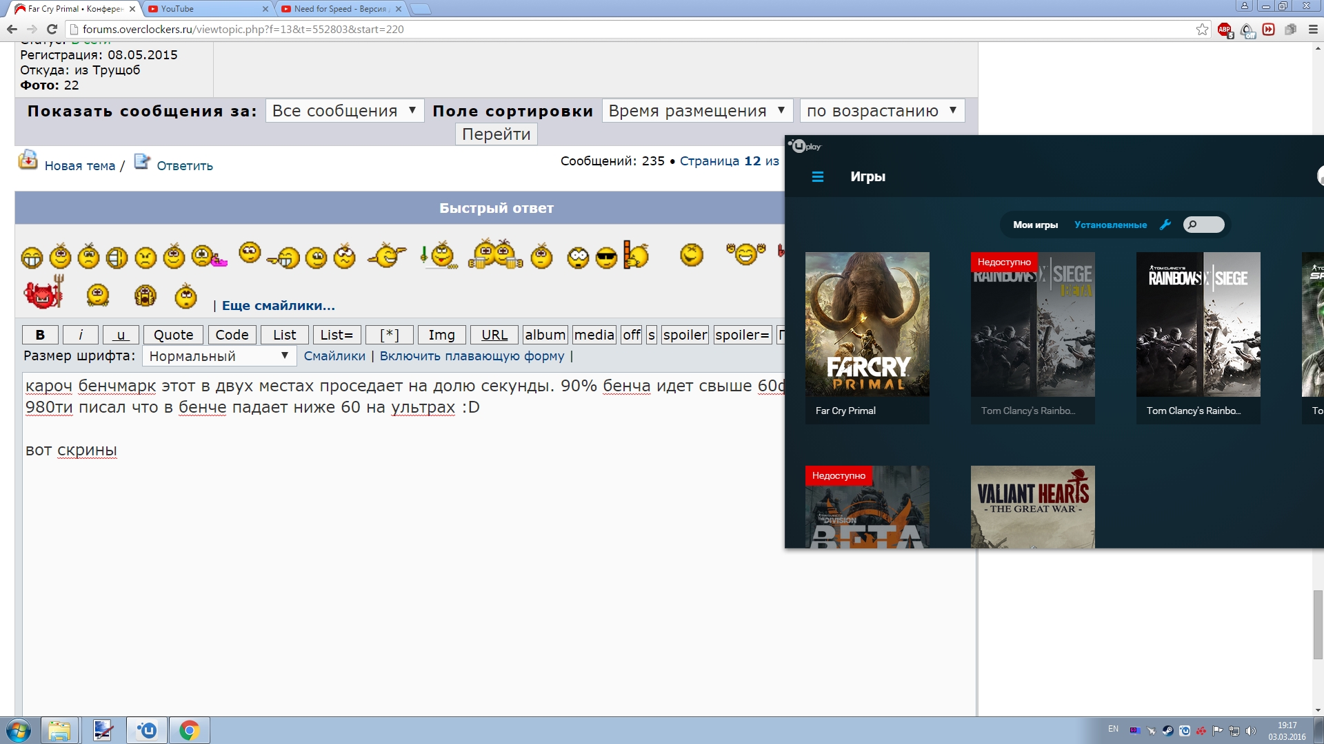Click the Adblock extension icon
The height and width of the screenshot is (744, 1324).
1224,29
